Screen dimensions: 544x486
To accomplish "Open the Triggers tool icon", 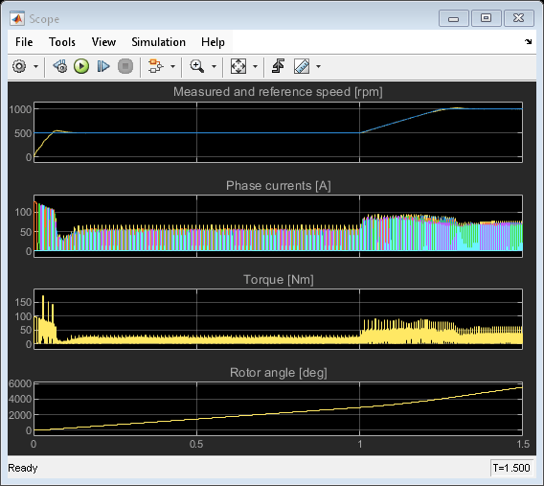I will (x=278, y=66).
